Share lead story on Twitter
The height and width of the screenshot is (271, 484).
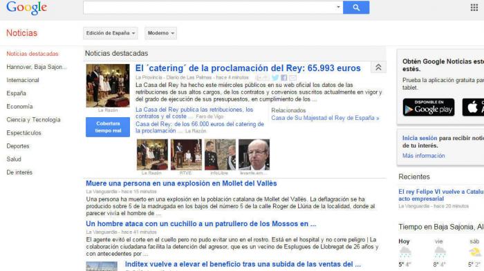275,78
